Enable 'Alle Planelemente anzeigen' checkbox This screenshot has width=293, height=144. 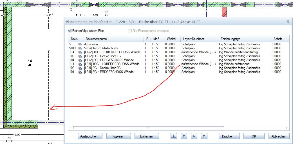(130, 31)
